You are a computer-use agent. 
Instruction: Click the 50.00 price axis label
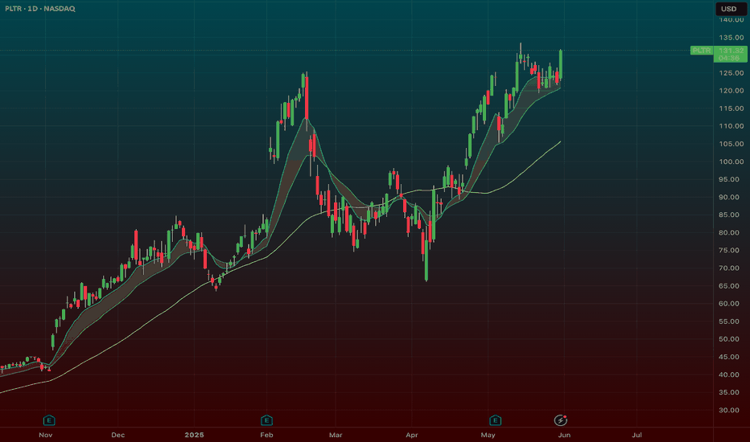[729, 339]
